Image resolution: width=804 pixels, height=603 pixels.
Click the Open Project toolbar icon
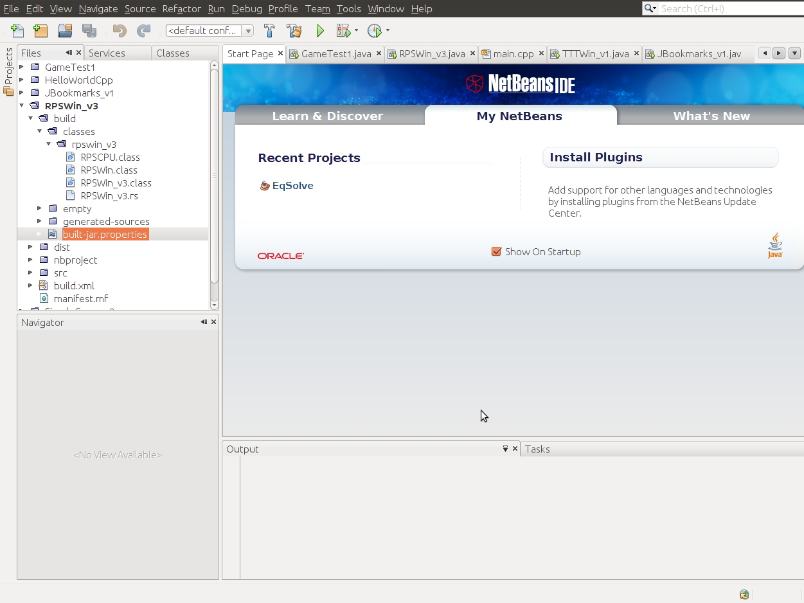[64, 31]
